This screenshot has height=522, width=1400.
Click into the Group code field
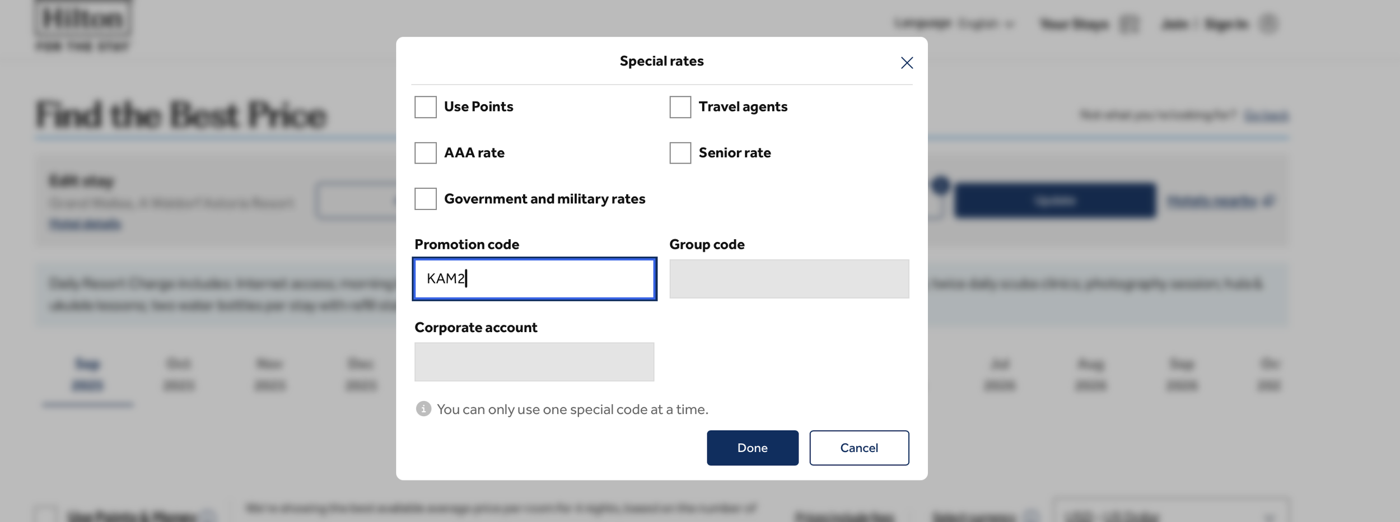[788, 279]
